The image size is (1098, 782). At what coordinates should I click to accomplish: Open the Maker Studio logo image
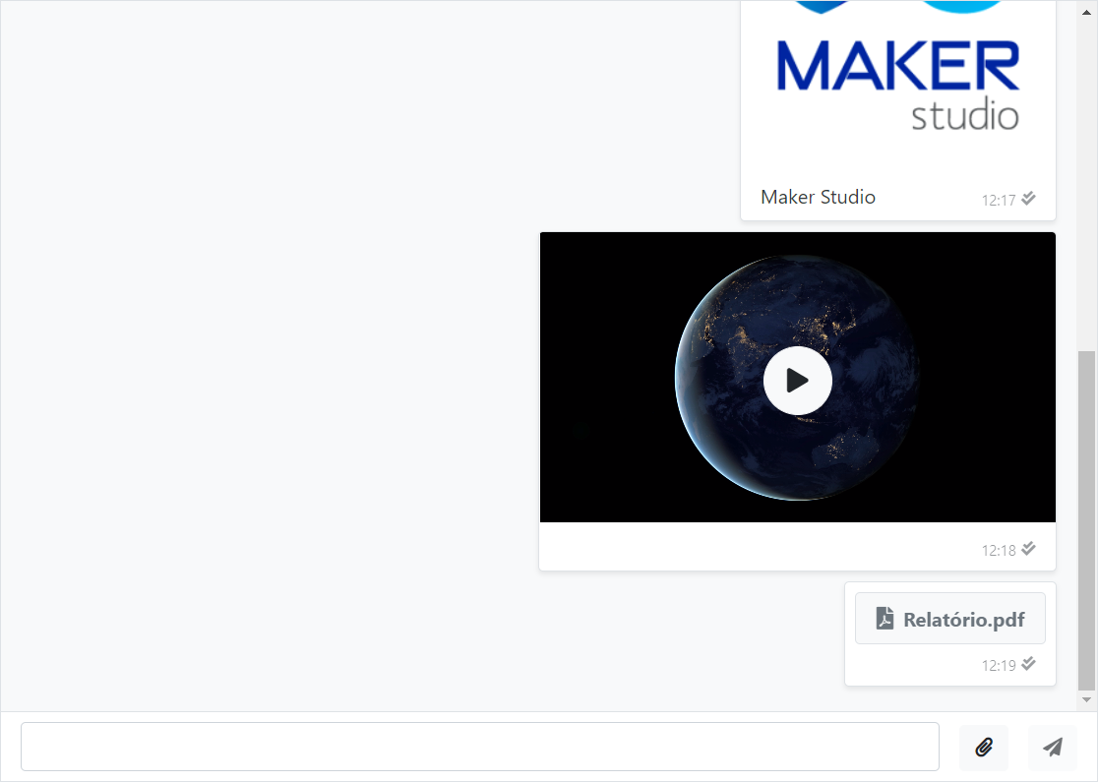[897, 84]
